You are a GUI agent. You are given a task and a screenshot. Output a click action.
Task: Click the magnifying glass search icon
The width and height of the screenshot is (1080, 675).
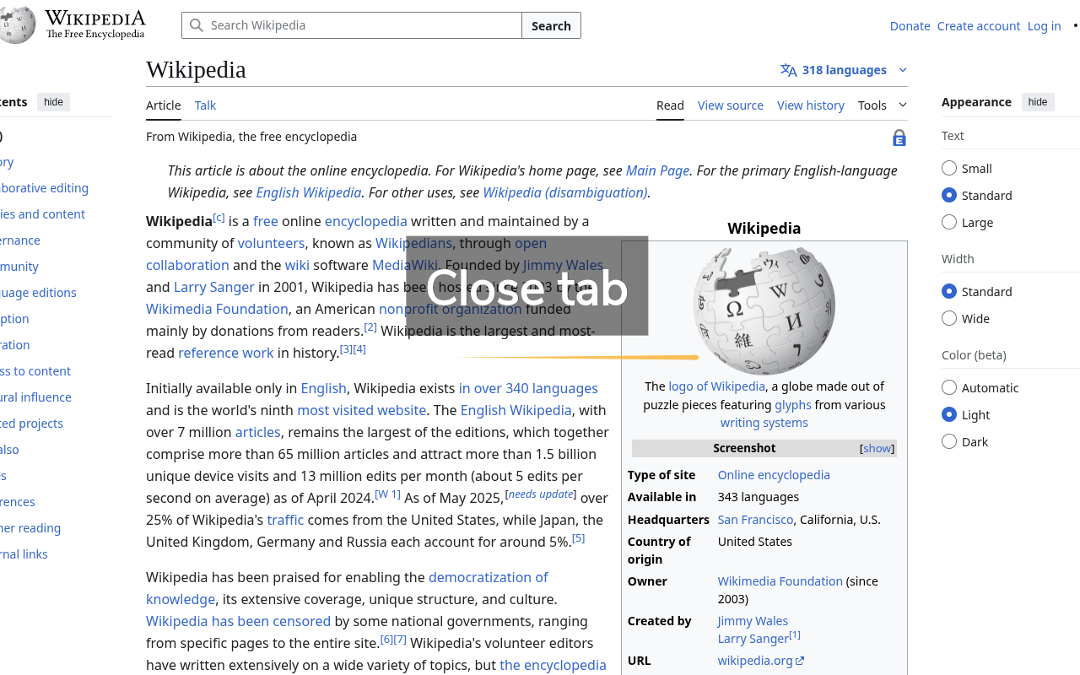[196, 25]
